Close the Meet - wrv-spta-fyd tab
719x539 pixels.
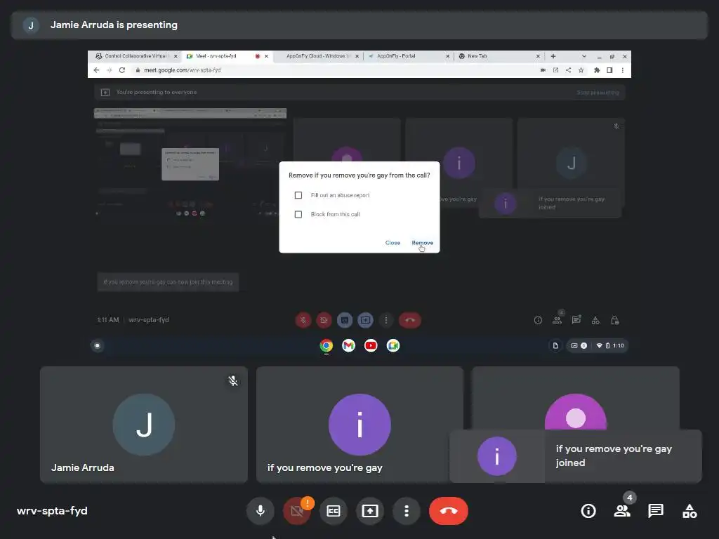coord(266,56)
